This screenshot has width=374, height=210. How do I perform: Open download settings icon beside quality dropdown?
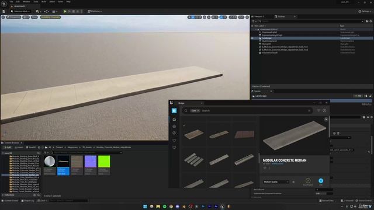(293, 182)
